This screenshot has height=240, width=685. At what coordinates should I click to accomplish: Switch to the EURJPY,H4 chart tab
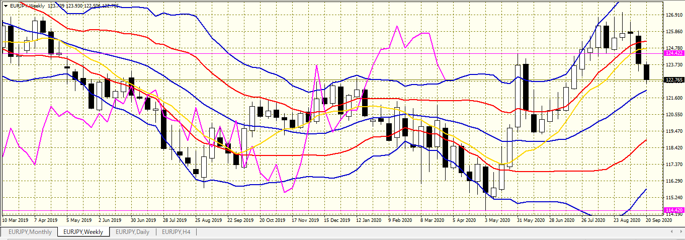(176, 232)
